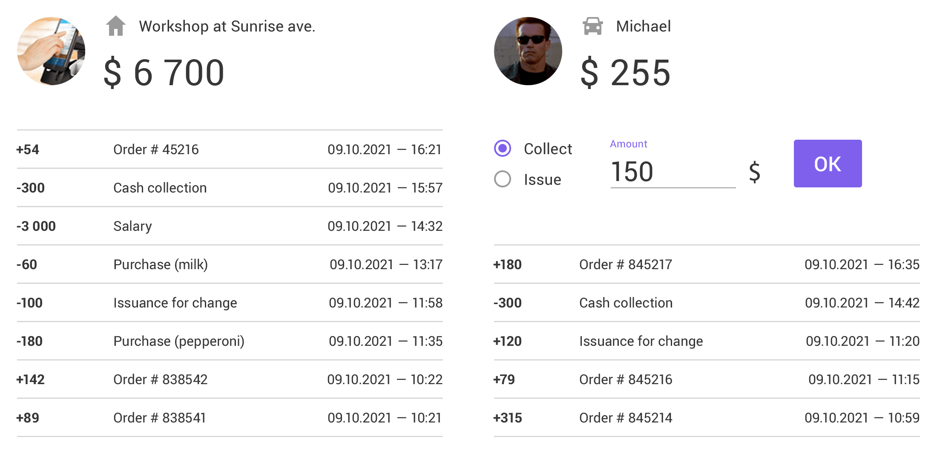Image resolution: width=937 pixels, height=454 pixels.
Task: Open Order # 845217 in Michael's list
Action: pyautogui.click(x=625, y=264)
